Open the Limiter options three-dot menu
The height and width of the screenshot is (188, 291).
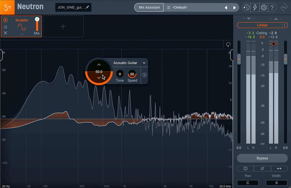285,25
